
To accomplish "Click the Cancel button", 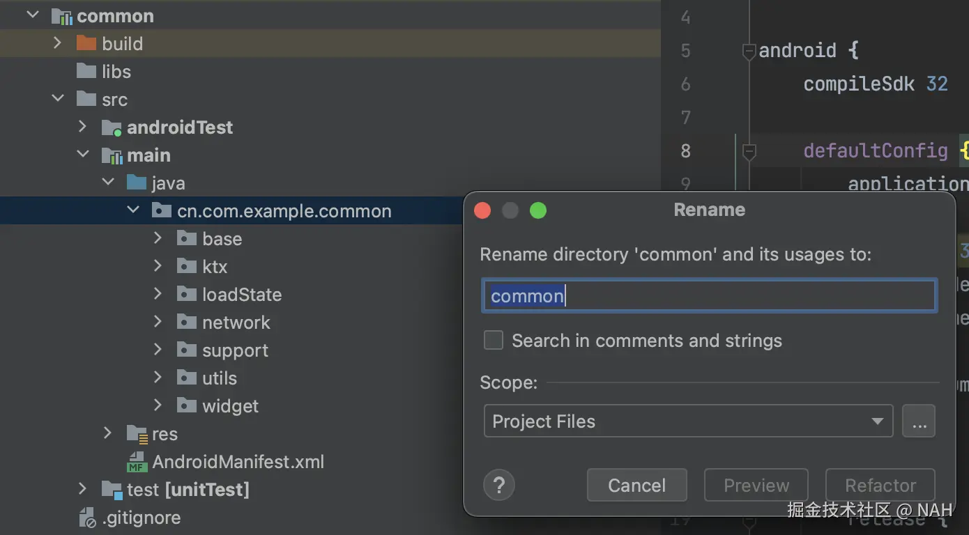I will pyautogui.click(x=636, y=485).
